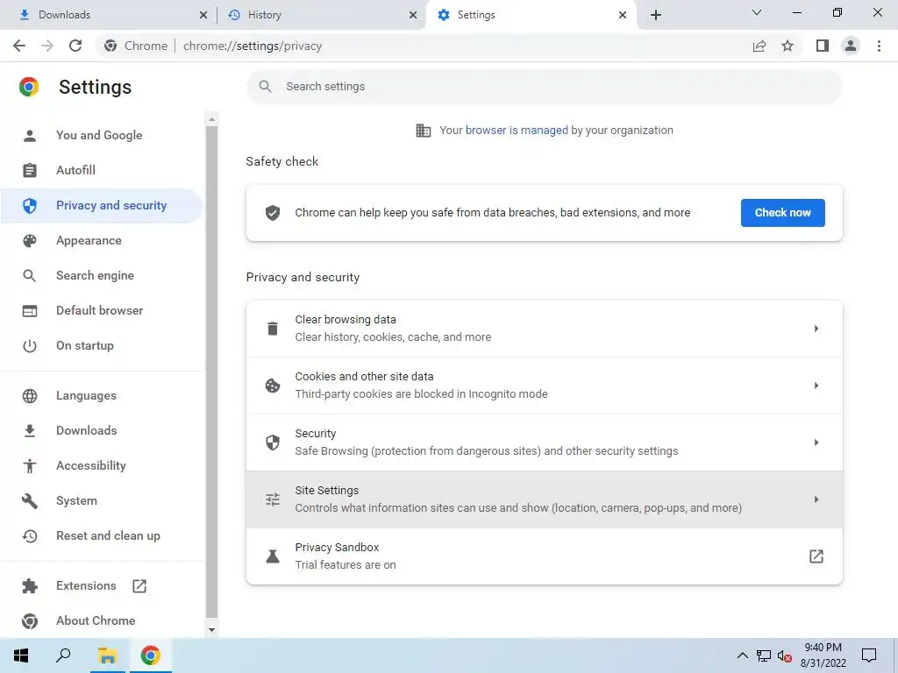The width and height of the screenshot is (898, 673).
Task: Switch to the Downloads tab
Action: tap(110, 15)
